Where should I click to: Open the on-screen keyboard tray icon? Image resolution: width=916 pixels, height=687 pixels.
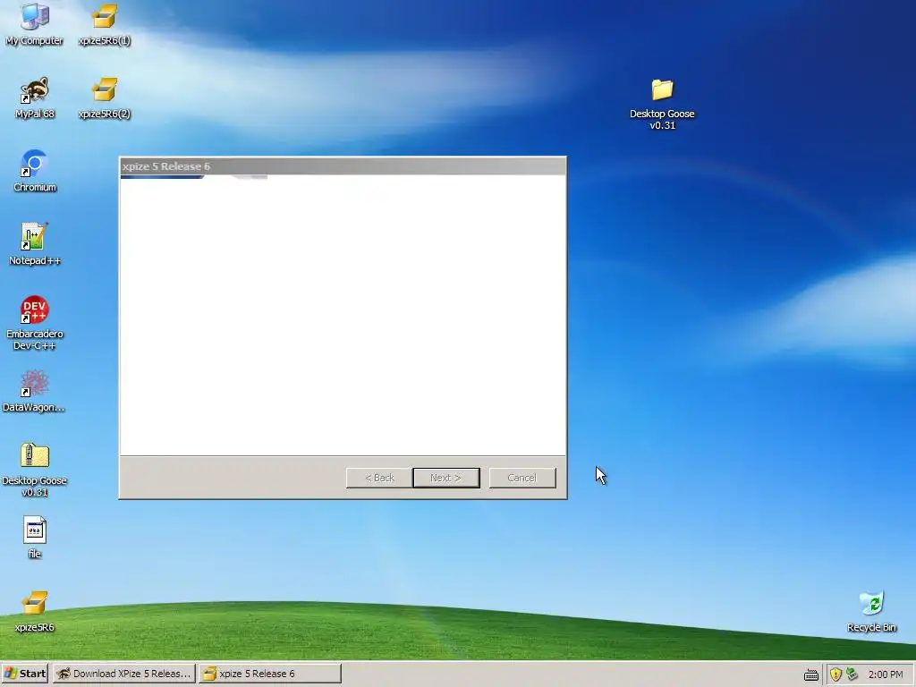[810, 674]
